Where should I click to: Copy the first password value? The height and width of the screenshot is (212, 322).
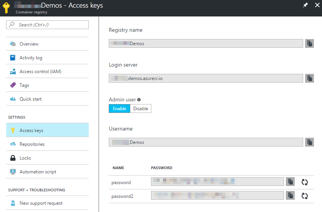coord(290,181)
